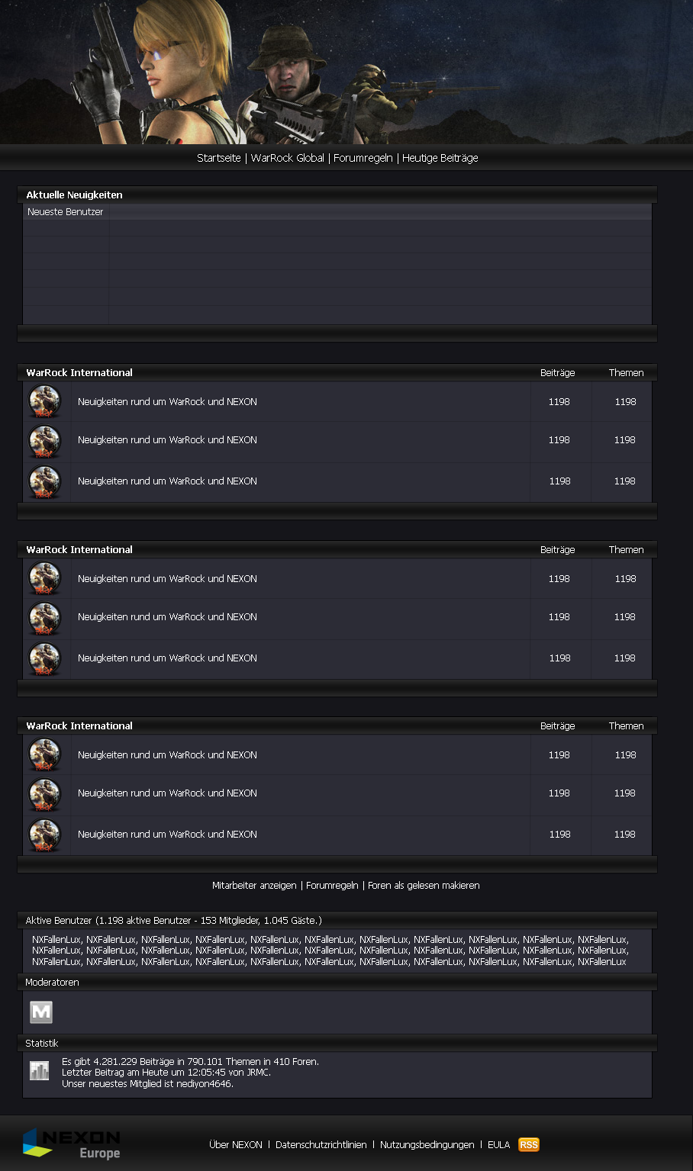Open first forum icon in bottom WarRock International section

tap(44, 754)
